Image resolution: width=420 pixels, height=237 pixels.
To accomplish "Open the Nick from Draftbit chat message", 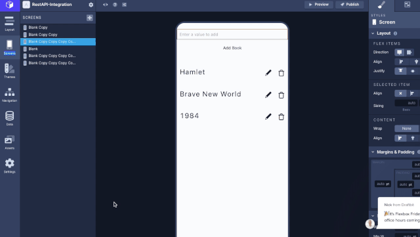I will click(x=399, y=213).
